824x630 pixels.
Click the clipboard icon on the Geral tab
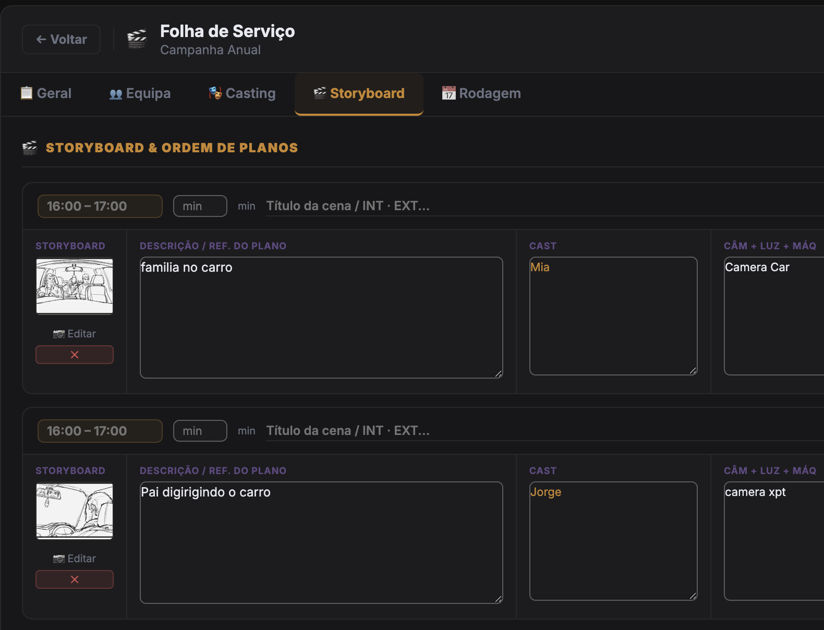point(27,93)
